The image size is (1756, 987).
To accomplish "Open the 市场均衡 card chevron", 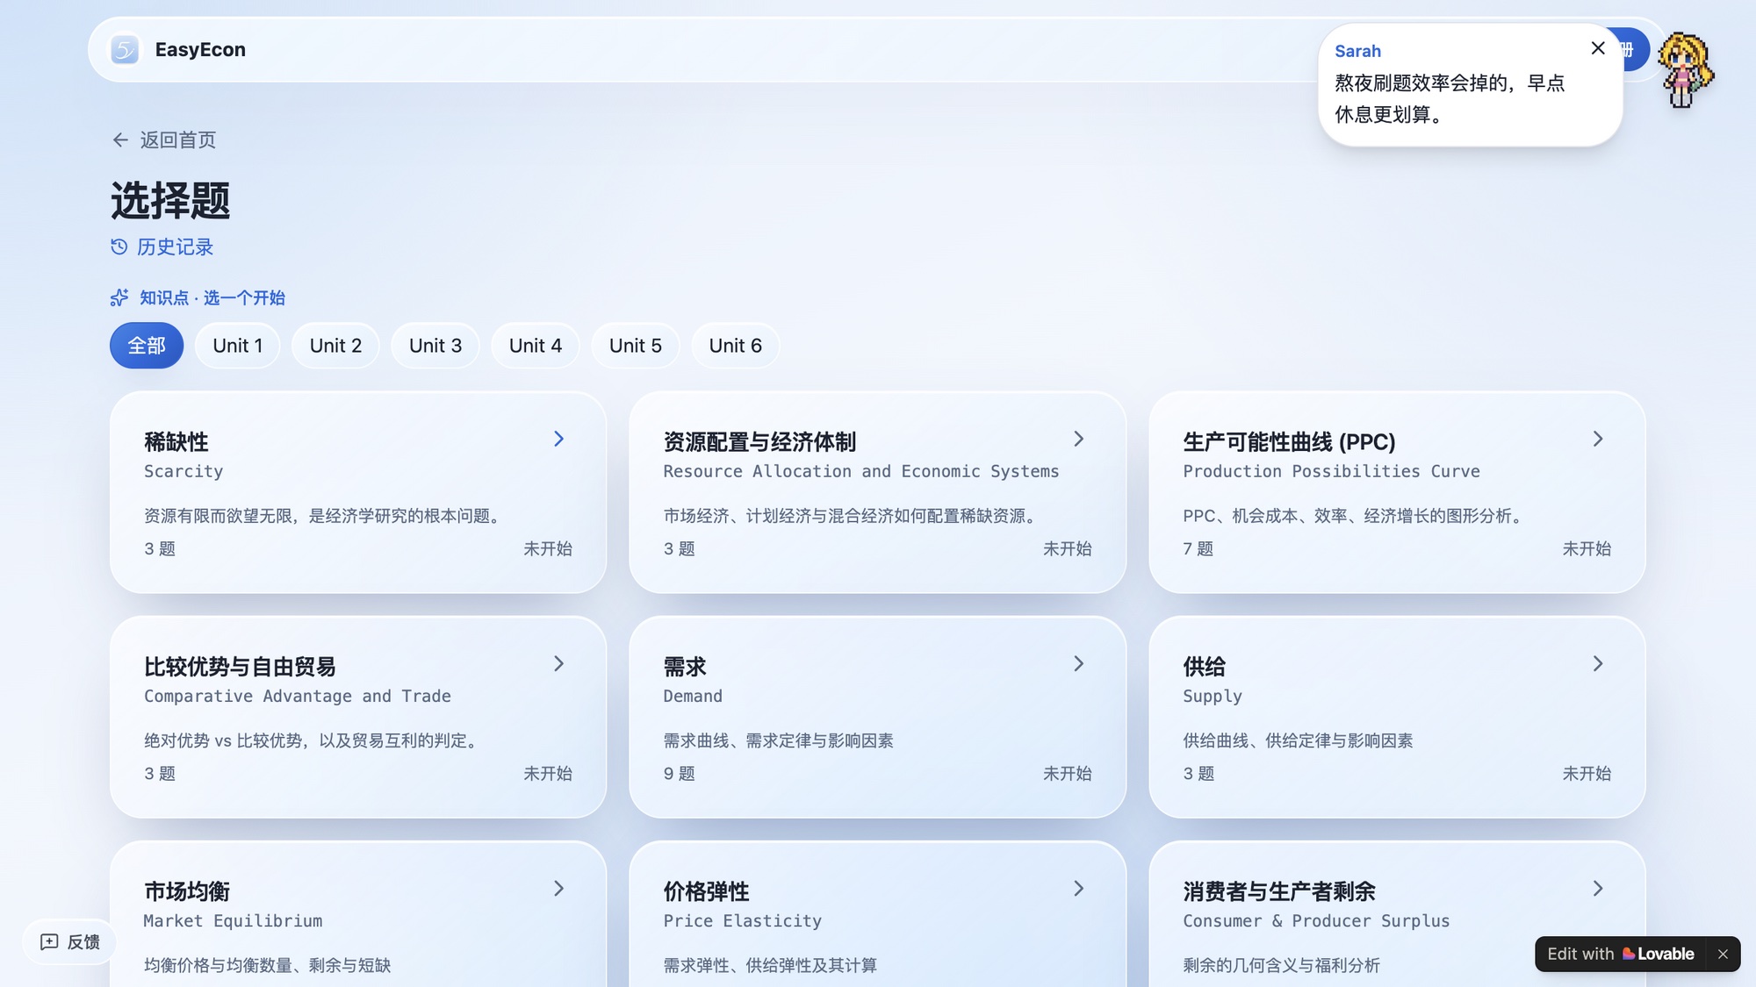I will (558, 888).
